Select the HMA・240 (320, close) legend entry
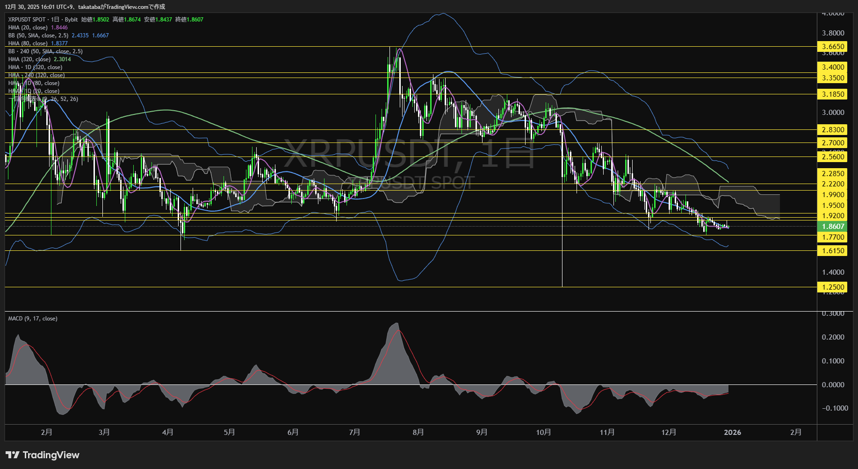 click(x=37, y=75)
